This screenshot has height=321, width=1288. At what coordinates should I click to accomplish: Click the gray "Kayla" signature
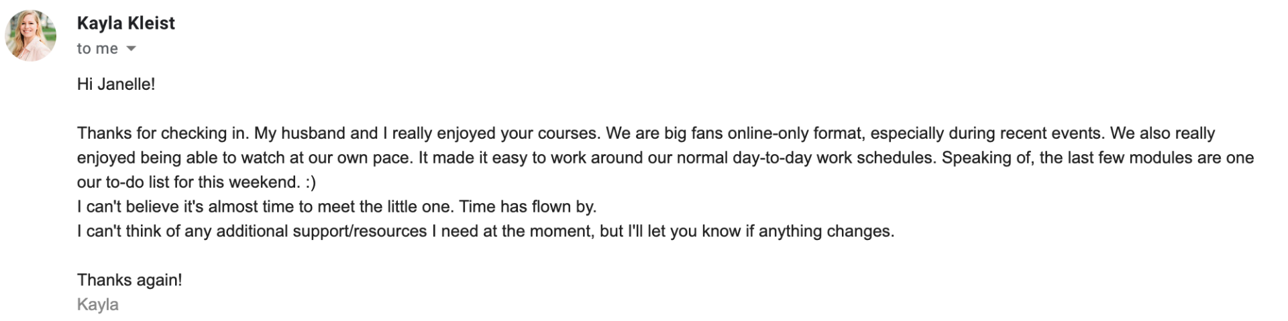click(98, 305)
